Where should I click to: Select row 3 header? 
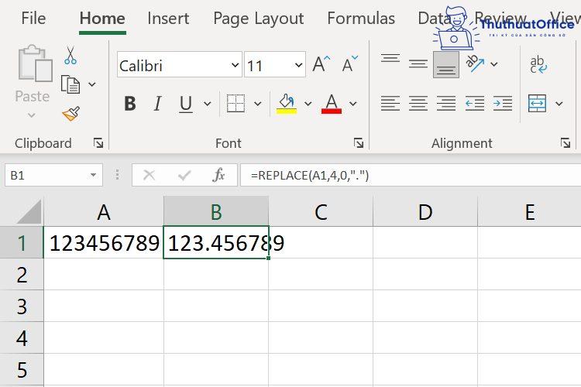pyautogui.click(x=22, y=307)
